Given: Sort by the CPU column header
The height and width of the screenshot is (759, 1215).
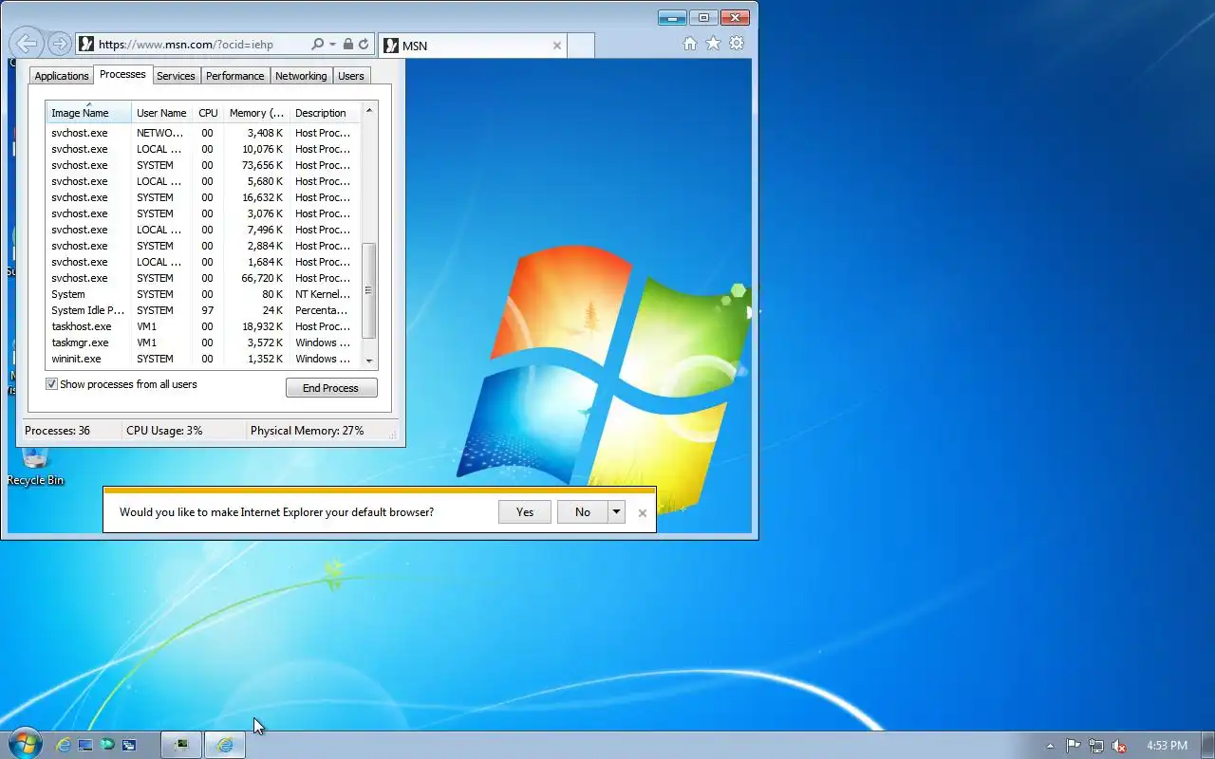Looking at the screenshot, I should (208, 113).
